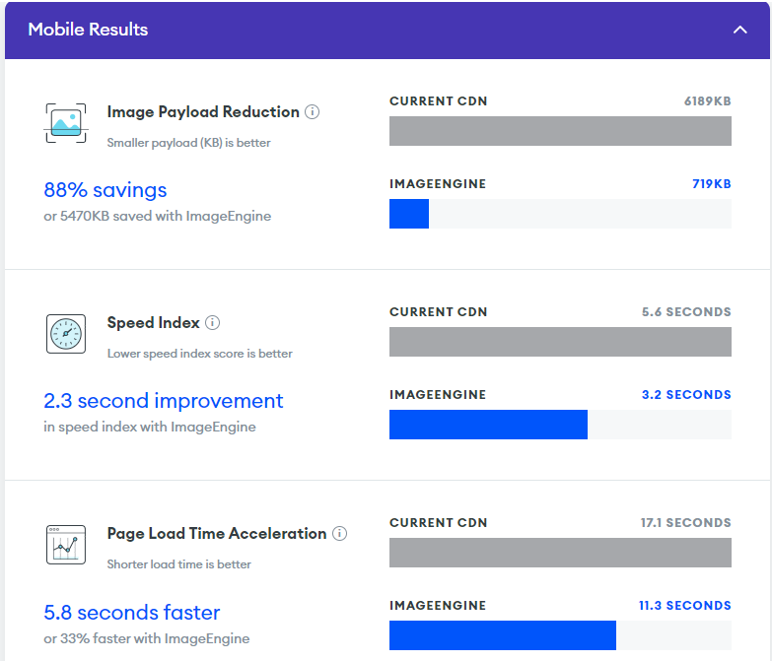Screen dimensions: 772x661
Task: Click the 5.6 SECONDS value label
Action: (686, 312)
